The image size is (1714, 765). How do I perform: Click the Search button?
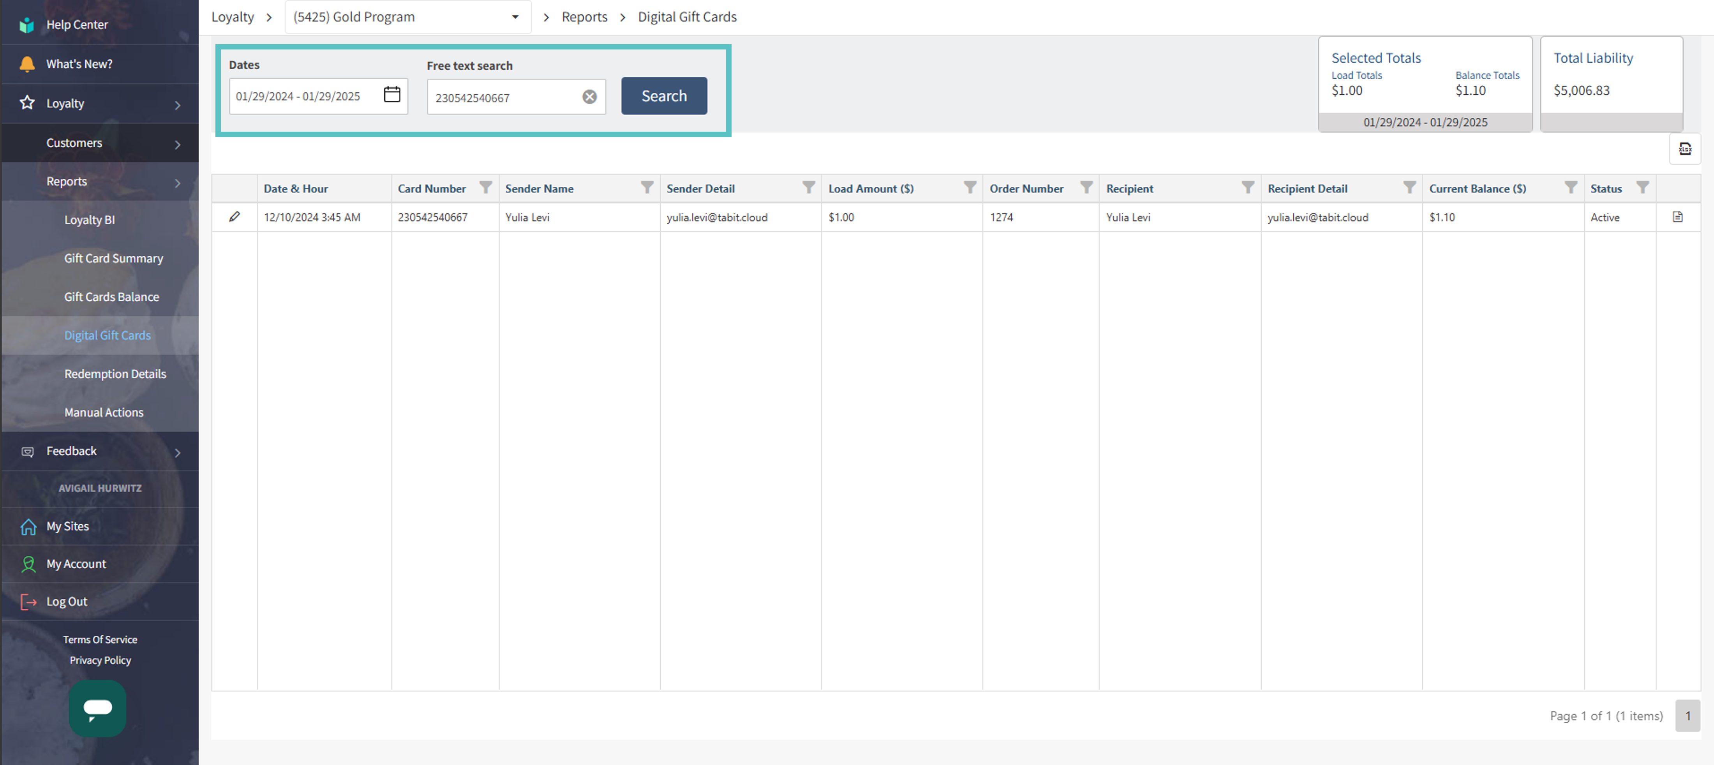pyautogui.click(x=663, y=96)
